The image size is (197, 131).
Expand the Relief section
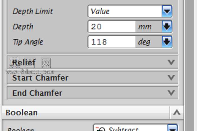point(171,62)
